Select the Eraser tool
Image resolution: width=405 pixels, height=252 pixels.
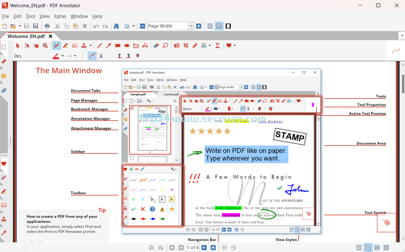(x=156, y=46)
